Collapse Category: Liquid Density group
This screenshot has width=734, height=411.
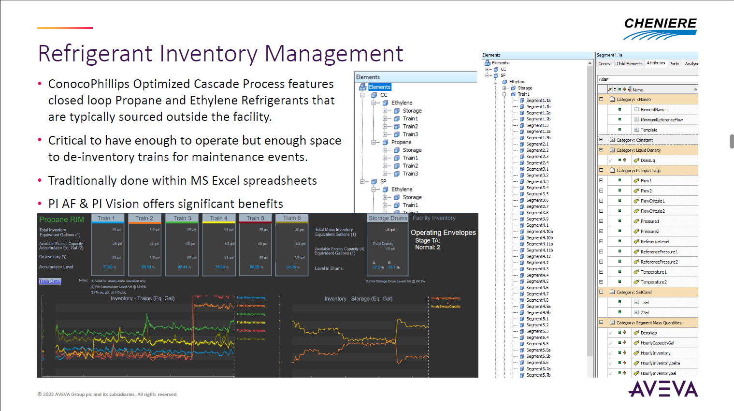pos(601,150)
